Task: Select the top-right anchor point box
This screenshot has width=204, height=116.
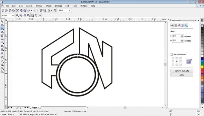Action: (180, 58)
